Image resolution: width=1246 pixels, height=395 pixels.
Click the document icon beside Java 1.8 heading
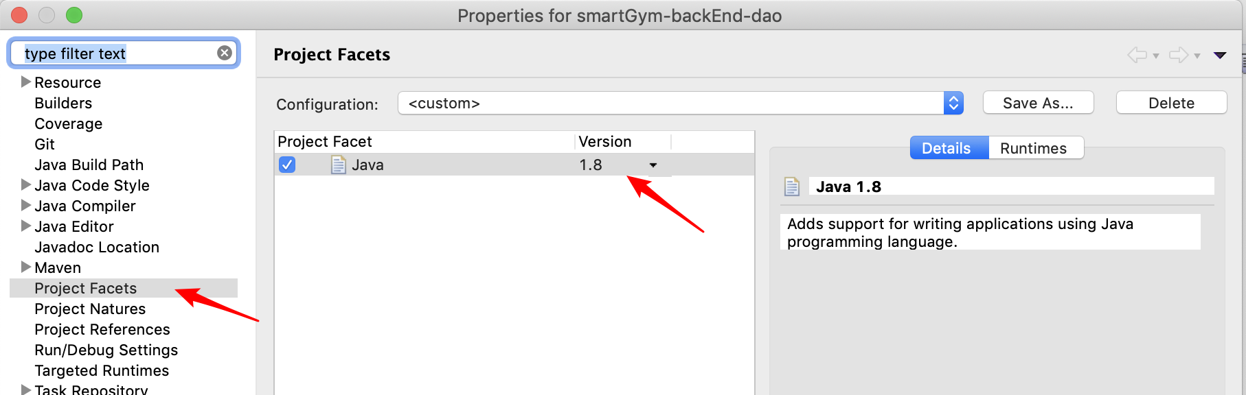click(x=792, y=185)
